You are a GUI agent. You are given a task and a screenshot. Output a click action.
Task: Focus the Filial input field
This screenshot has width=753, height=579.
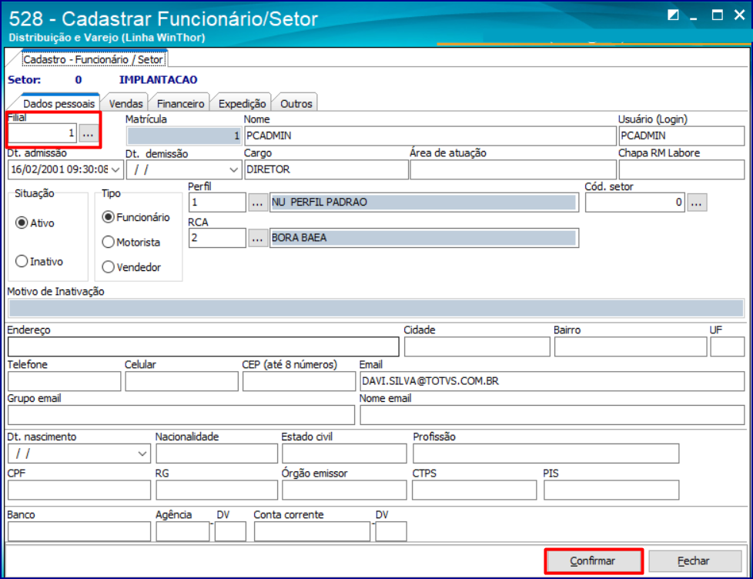pyautogui.click(x=42, y=133)
